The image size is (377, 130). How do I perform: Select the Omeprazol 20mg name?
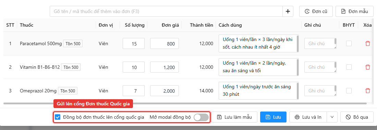point(38,91)
